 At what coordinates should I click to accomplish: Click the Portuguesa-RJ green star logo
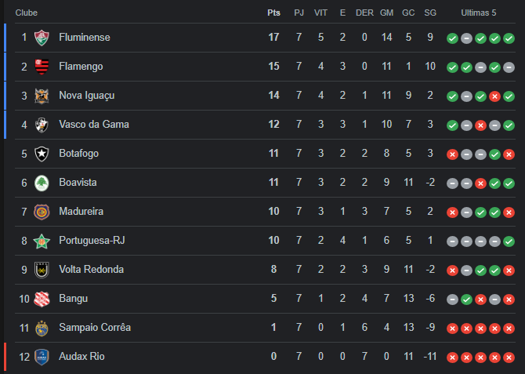[42, 241]
